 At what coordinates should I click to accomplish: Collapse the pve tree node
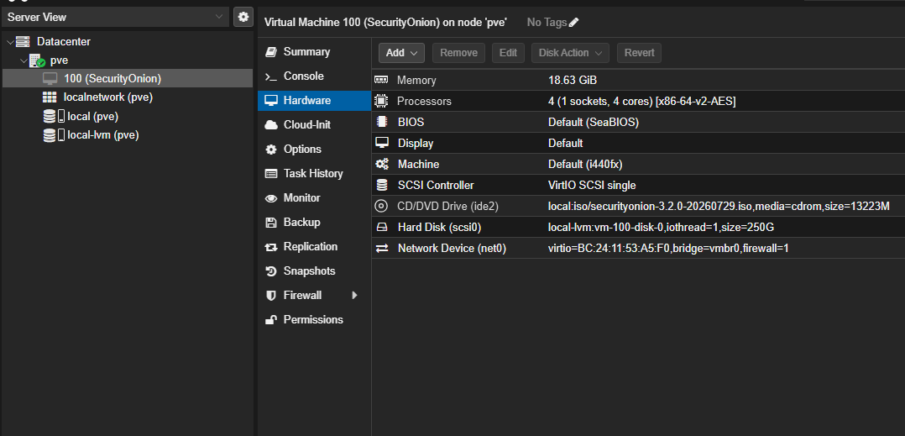(24, 60)
